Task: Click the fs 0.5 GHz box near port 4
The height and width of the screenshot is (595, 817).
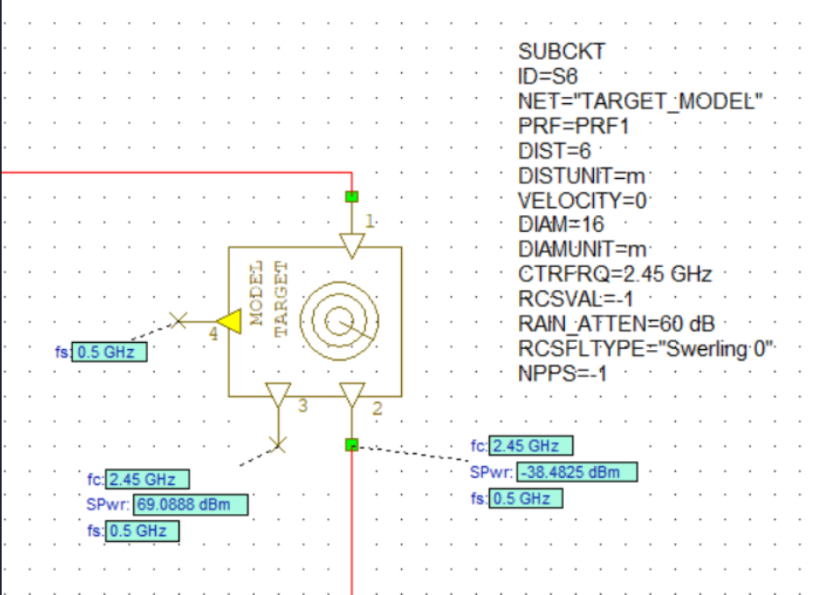Action: [x=109, y=353]
